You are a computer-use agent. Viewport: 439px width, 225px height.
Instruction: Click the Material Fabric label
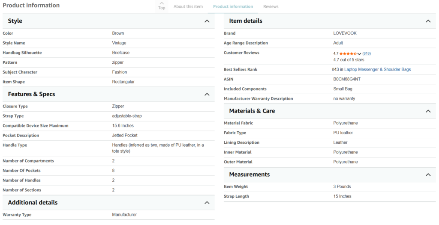[x=238, y=123]
